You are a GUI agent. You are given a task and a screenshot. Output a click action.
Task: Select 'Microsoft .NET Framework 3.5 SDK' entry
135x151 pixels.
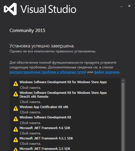45,149
